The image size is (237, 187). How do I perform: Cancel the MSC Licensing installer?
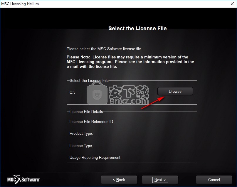coord(214,180)
